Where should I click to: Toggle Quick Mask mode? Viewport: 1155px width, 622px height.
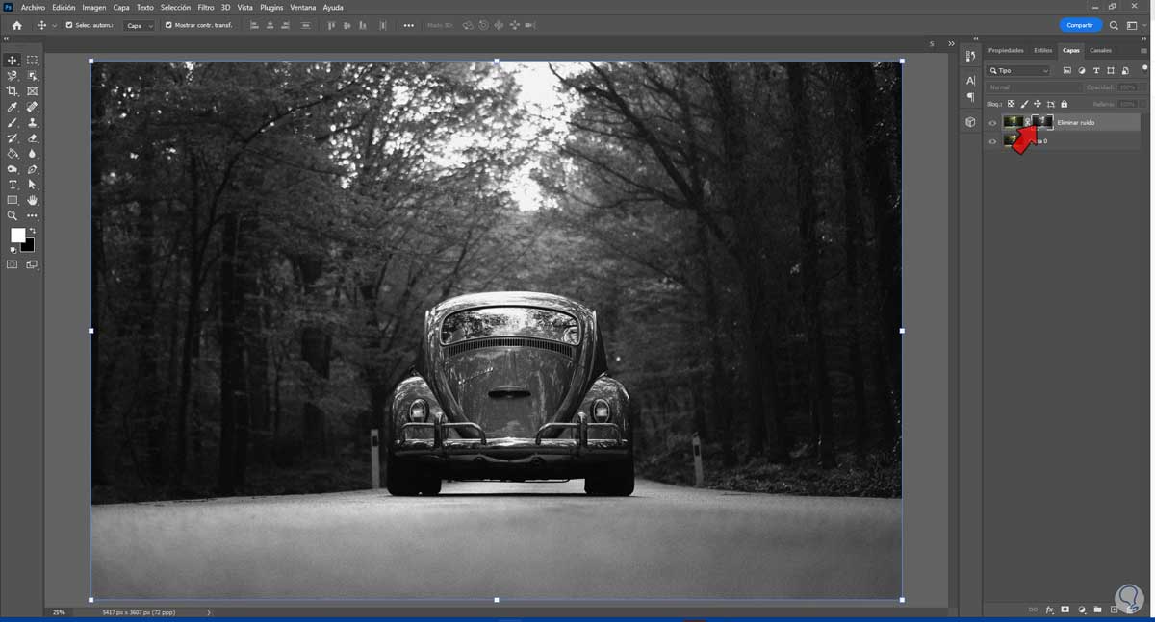(x=13, y=264)
